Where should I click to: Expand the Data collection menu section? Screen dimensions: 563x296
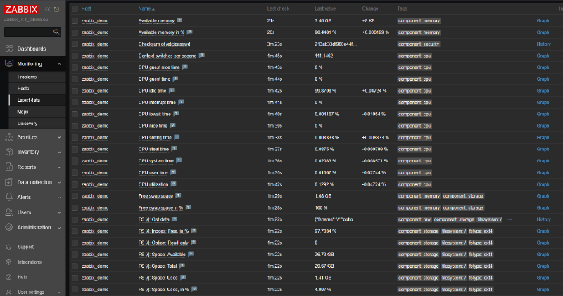(x=59, y=182)
